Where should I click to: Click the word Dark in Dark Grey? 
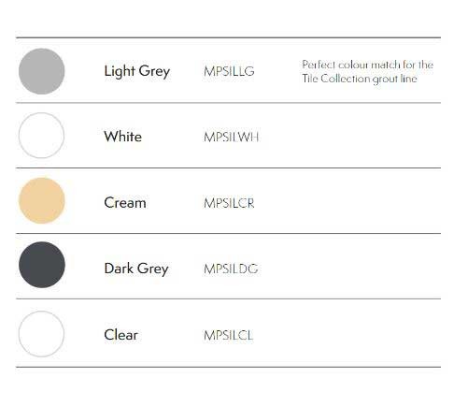click(x=119, y=269)
